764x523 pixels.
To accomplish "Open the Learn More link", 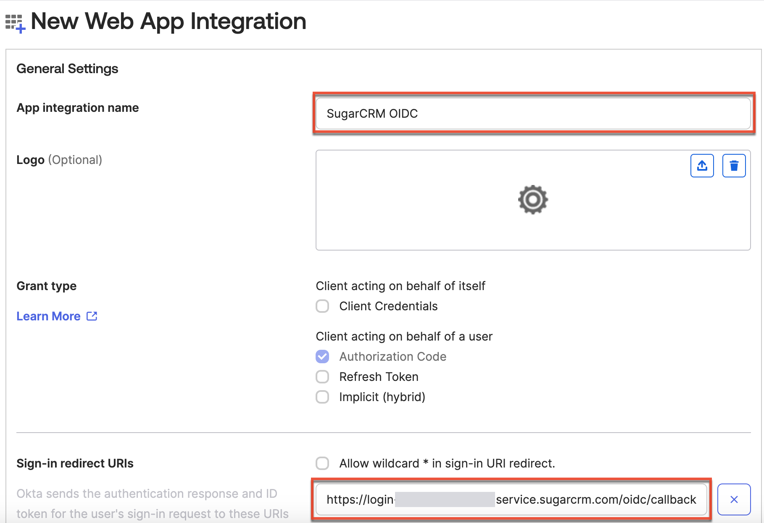I will 48,316.
